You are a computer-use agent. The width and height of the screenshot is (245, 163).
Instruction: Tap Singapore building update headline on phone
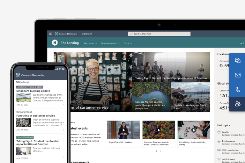[33, 91]
